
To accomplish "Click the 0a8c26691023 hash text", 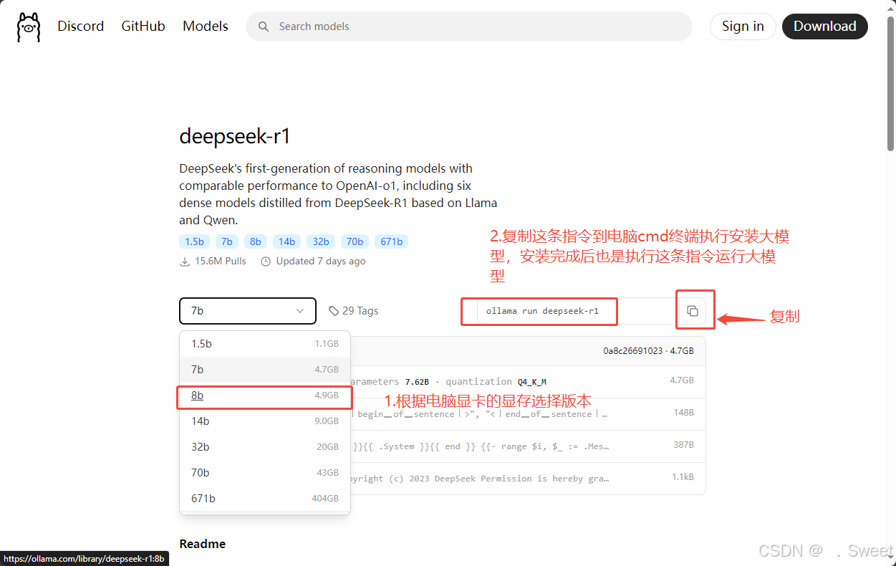I will click(x=634, y=351).
